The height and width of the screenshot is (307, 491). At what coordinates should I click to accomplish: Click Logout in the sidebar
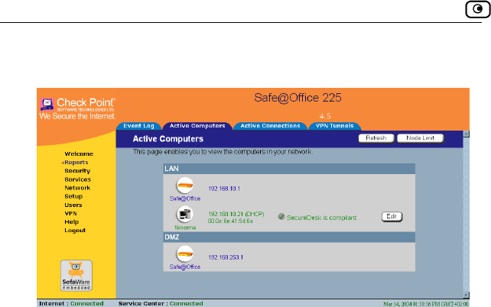click(x=75, y=231)
